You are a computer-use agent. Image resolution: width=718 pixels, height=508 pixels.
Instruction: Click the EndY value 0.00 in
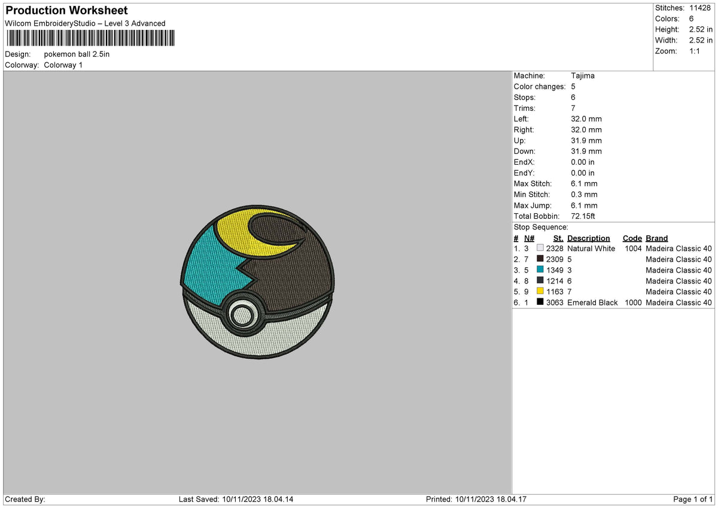click(583, 173)
